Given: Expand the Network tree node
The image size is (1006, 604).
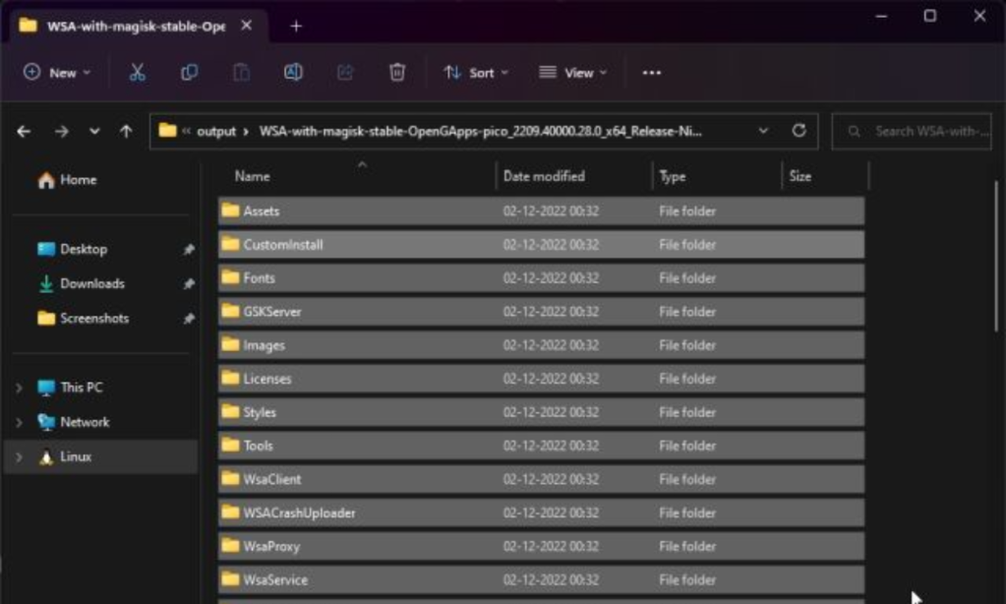Looking at the screenshot, I should pos(19,422).
